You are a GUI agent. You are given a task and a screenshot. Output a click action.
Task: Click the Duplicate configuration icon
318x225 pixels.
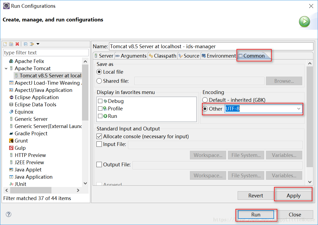(x=11, y=44)
